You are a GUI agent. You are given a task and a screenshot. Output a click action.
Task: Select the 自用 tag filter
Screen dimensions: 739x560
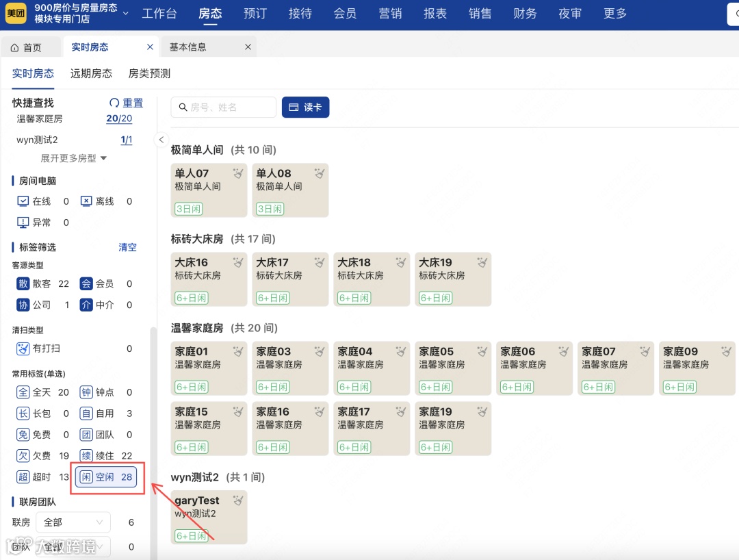coord(106,413)
